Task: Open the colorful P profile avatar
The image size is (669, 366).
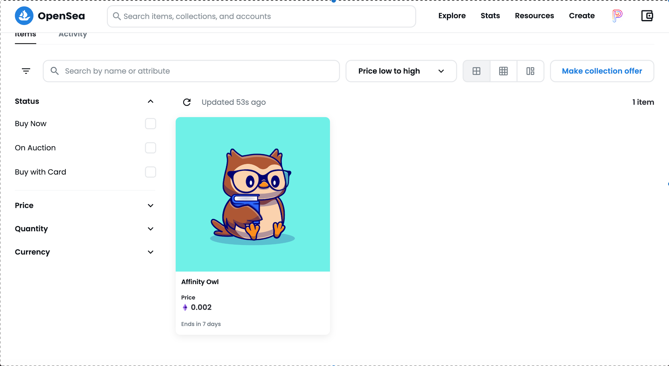Action: pyautogui.click(x=617, y=15)
